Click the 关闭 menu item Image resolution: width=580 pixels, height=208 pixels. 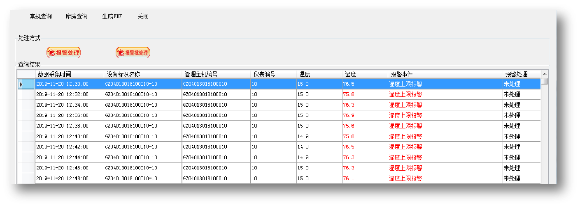pos(143,16)
